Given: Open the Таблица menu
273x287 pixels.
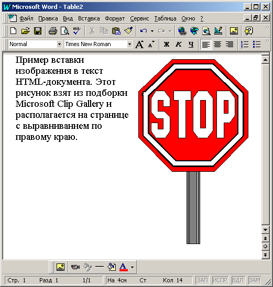Looking at the screenshot, I should 165,18.
